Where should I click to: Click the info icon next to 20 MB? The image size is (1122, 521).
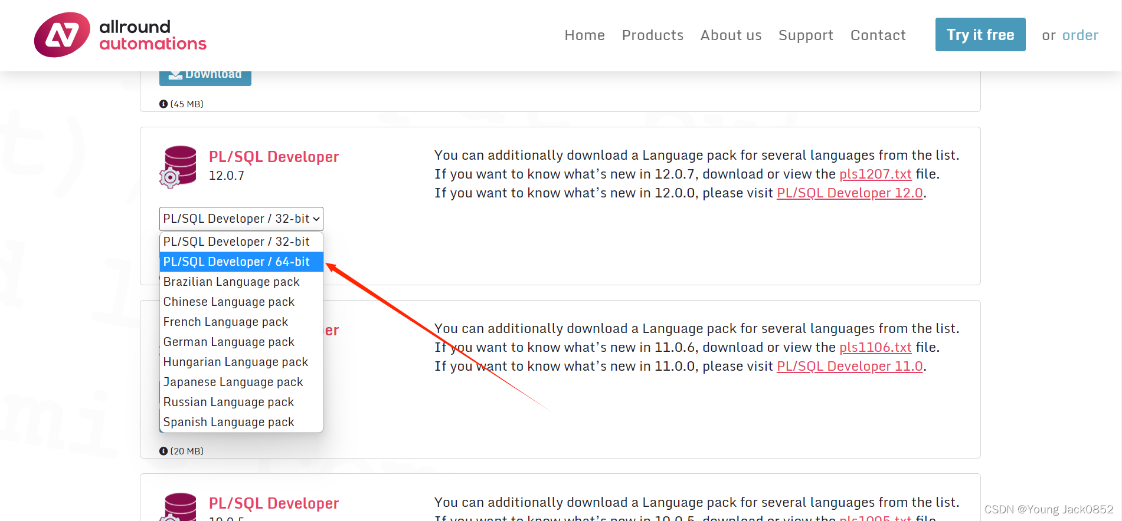(x=163, y=451)
